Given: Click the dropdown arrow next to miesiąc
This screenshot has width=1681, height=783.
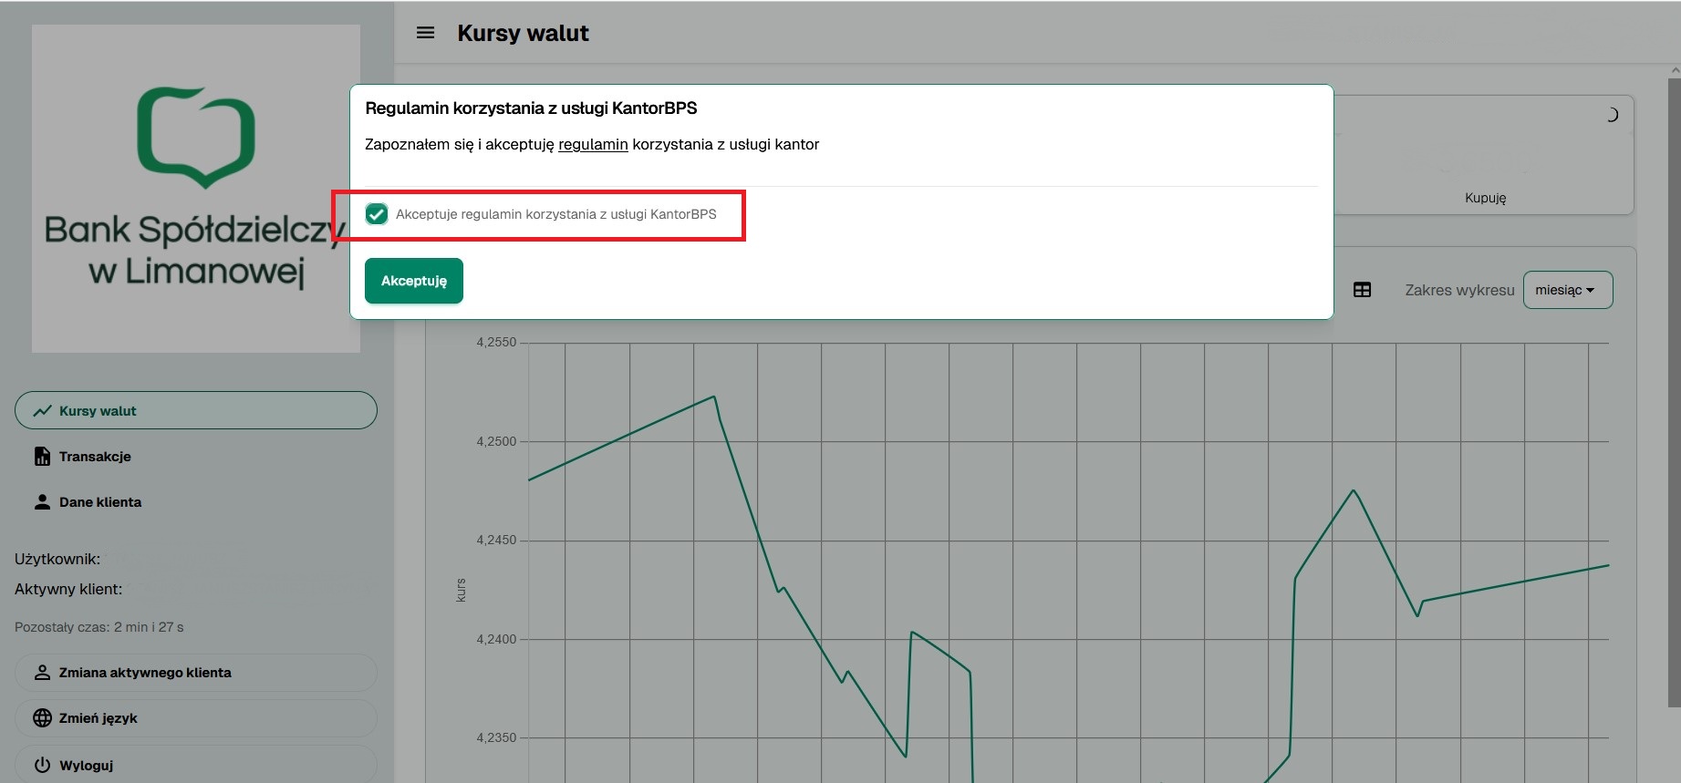Looking at the screenshot, I should click(x=1591, y=291).
